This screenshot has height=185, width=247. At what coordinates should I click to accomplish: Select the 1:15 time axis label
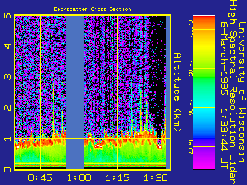coord(117,178)
